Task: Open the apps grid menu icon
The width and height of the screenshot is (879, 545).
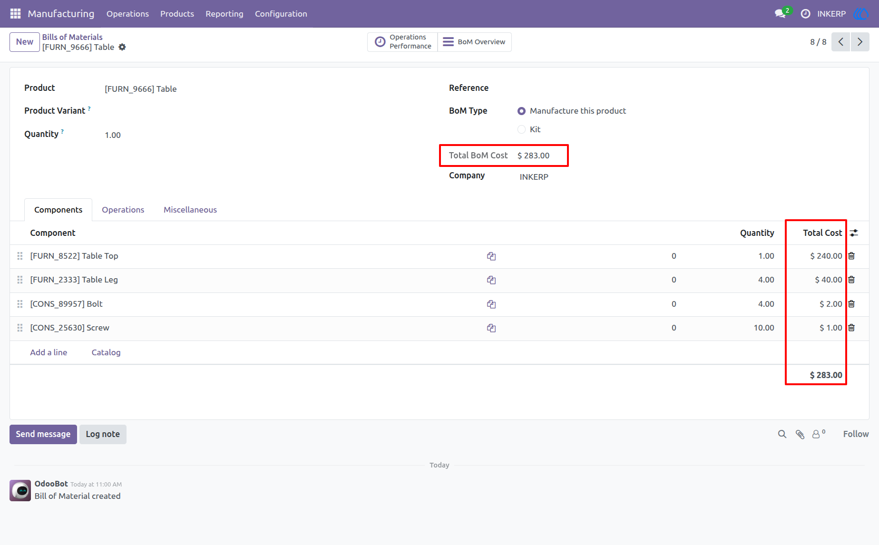Action: coord(15,14)
